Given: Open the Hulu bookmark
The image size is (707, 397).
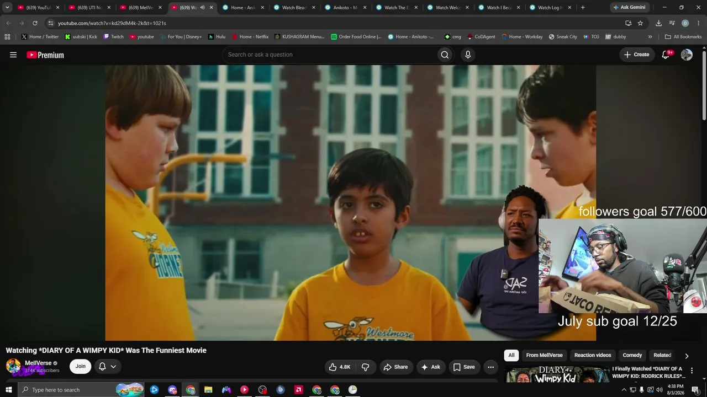Looking at the screenshot, I should 217,37.
